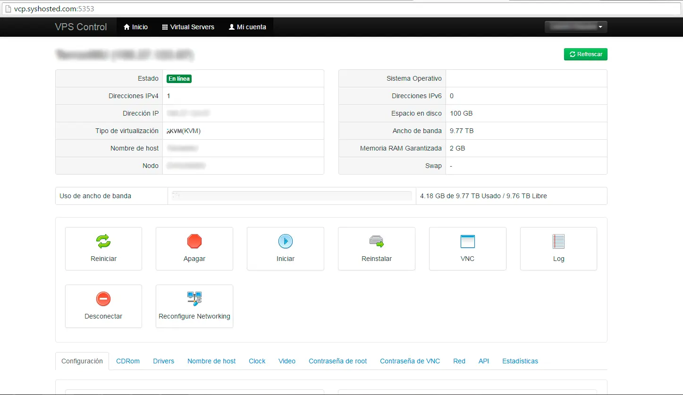
Task: Switch to the Contraseña de root tab
Action: (338, 361)
